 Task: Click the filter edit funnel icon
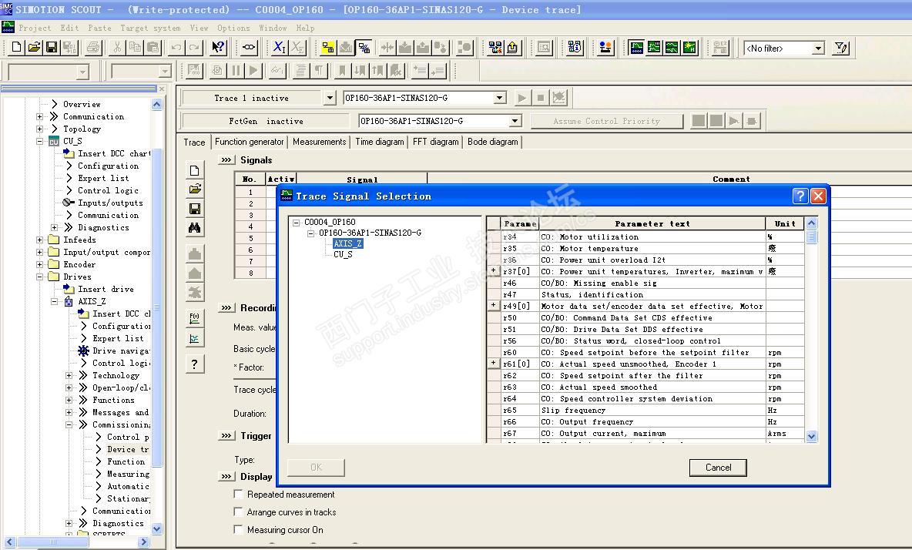tap(841, 48)
